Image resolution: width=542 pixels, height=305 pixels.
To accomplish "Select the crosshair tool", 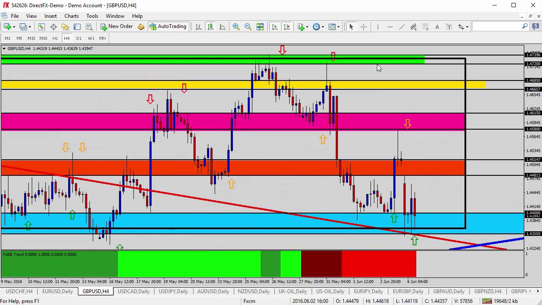I will (363, 27).
